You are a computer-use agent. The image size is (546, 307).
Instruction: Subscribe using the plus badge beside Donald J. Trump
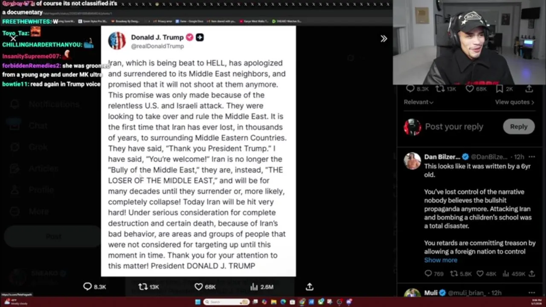(x=200, y=37)
